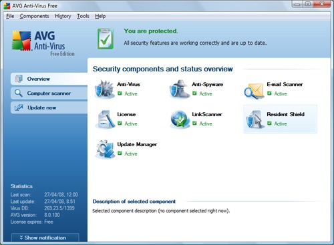Select the LinkScanner component label
The image size is (334, 245).
point(207,114)
